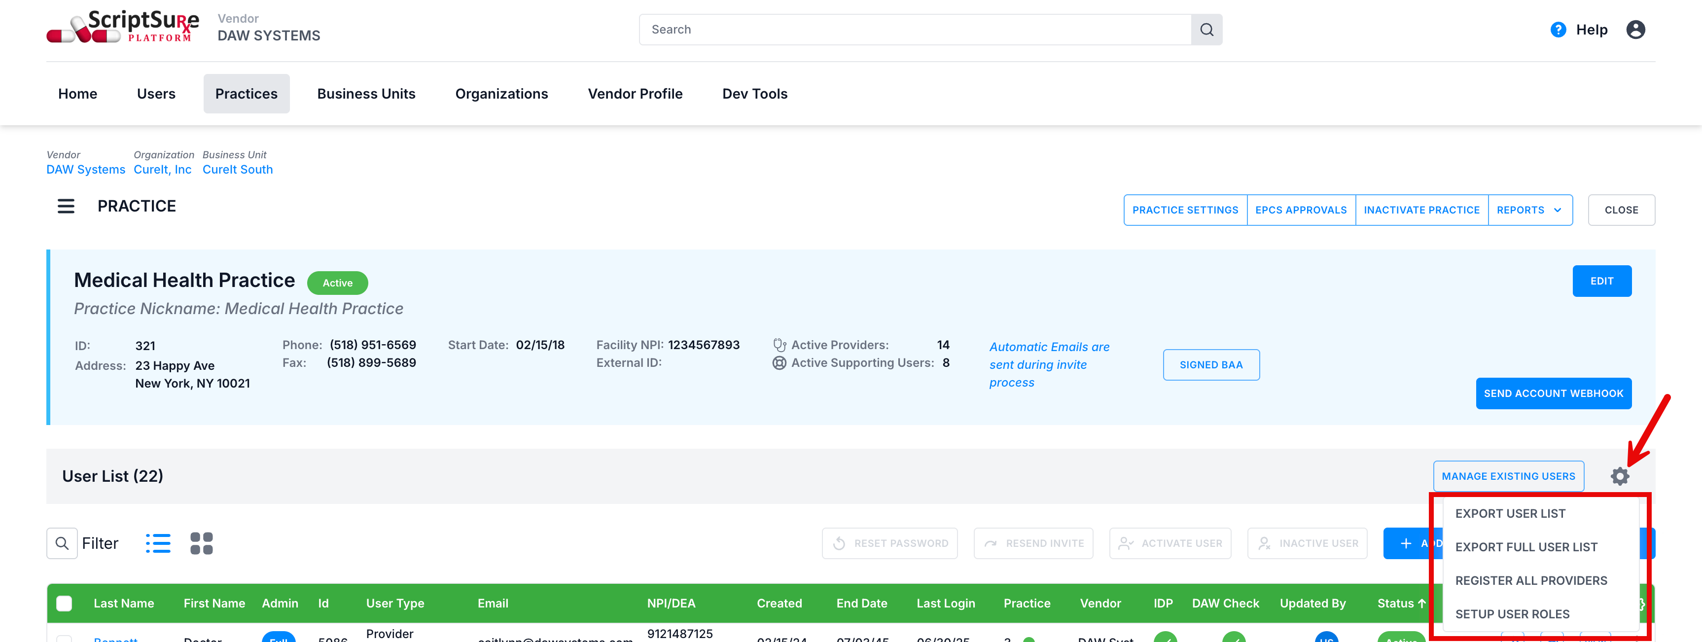Choose REGISTER ALL PROVIDERS from menu
1702x642 pixels.
1530,580
